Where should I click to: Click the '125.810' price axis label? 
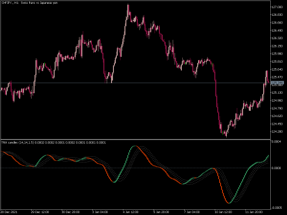coord(277,62)
